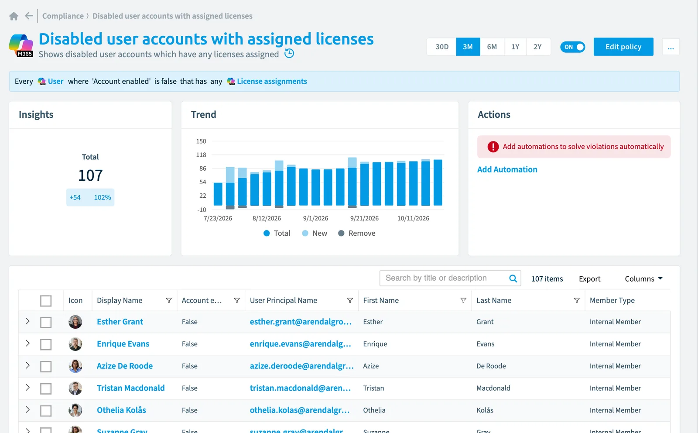Click Esther Grant's avatar
Screen dimensions: 698x433
[x=75, y=322]
